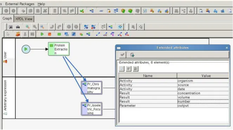Click the Name column header
Viewport: 233px width, 130px height.
(x=148, y=76)
